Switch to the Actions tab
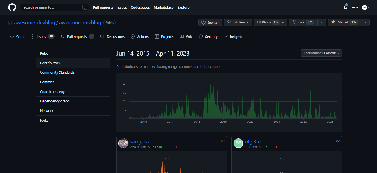Screen dimensions: 377x173 click(x=139, y=37)
